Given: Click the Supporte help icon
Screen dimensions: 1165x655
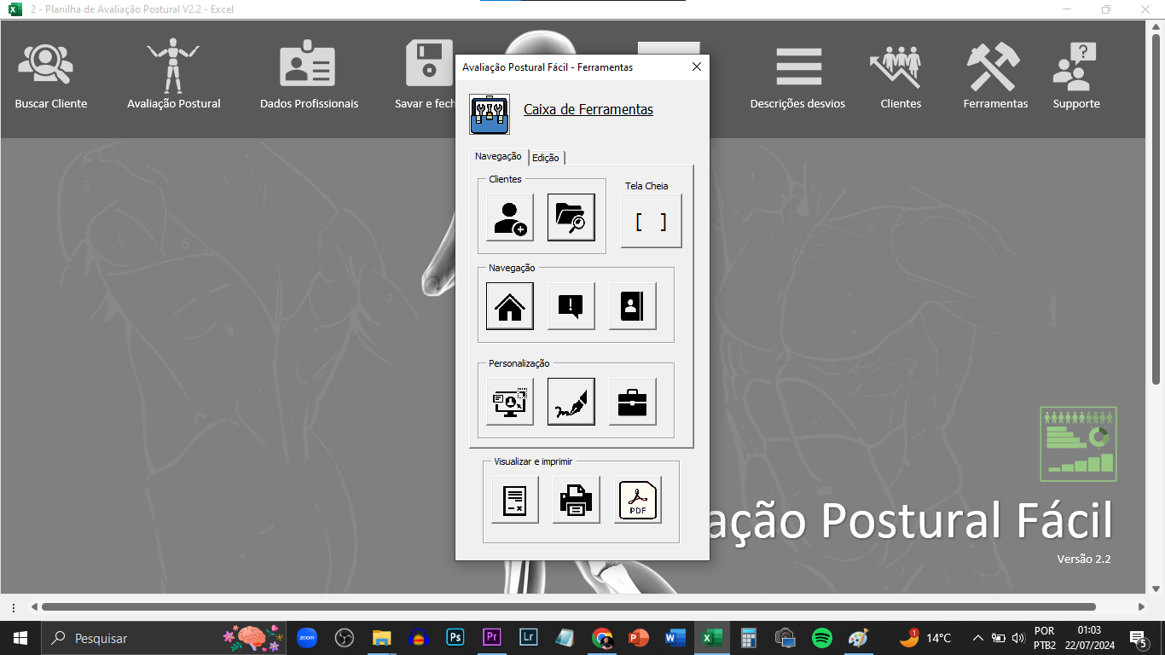Looking at the screenshot, I should pos(1075,75).
